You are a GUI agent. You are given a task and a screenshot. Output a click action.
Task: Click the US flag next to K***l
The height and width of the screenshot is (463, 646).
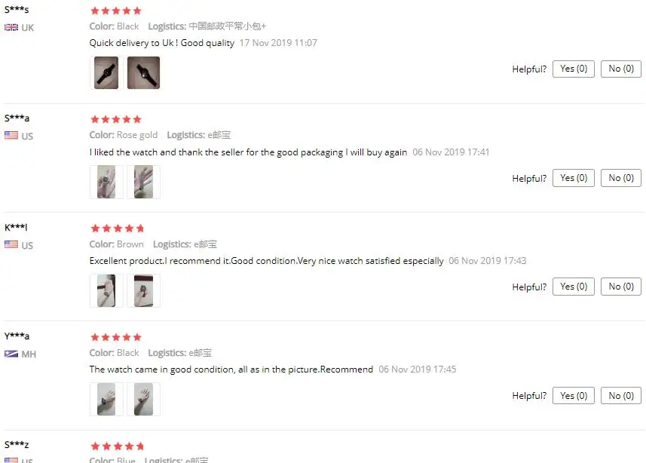point(11,244)
